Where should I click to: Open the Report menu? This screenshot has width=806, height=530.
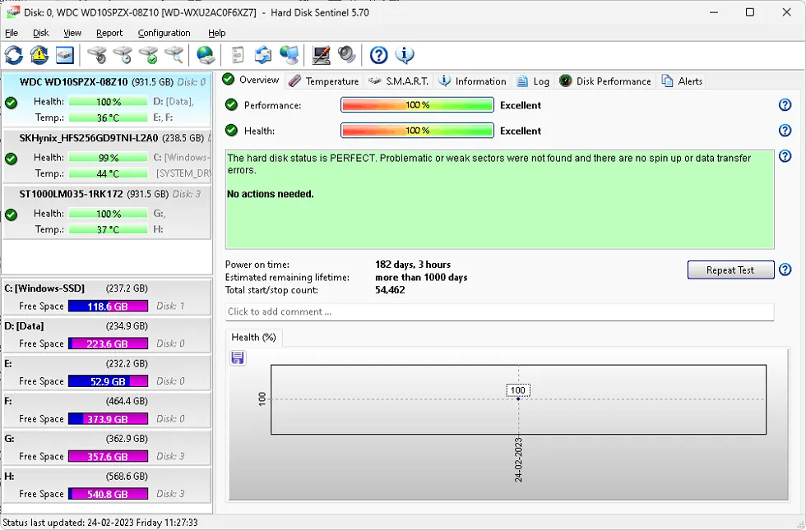tap(109, 33)
